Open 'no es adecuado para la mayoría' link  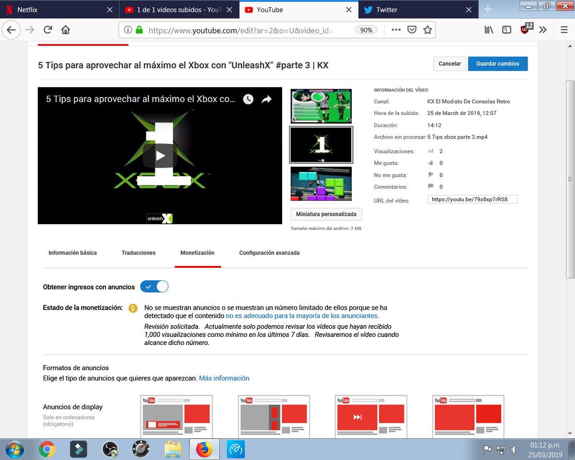[302, 316]
